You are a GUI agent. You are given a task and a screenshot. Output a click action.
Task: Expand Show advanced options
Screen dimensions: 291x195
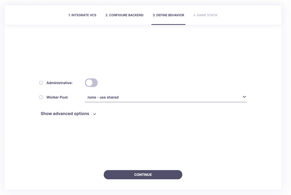click(68, 114)
